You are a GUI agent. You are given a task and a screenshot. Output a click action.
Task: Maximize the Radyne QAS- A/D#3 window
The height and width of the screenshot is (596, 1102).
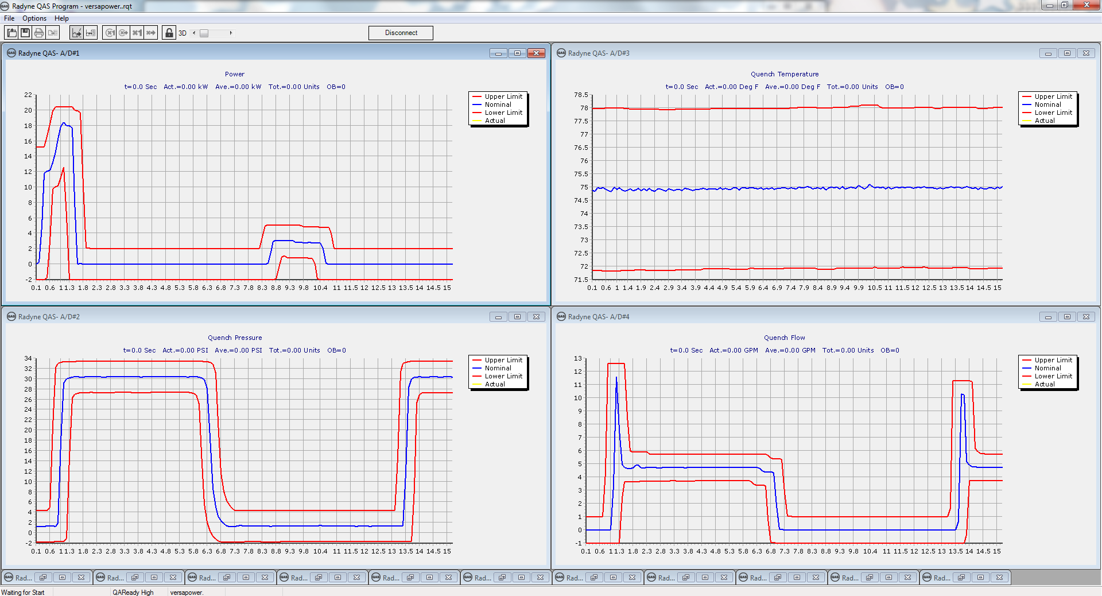(1067, 53)
